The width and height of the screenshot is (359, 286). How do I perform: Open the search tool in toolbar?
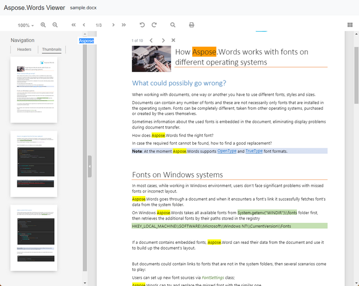click(x=173, y=25)
